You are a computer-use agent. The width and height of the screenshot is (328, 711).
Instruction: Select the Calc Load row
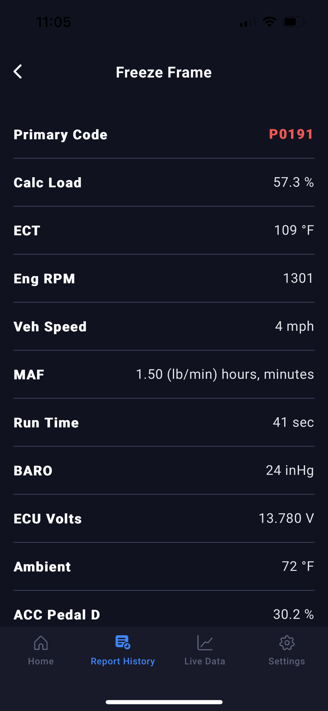(164, 182)
